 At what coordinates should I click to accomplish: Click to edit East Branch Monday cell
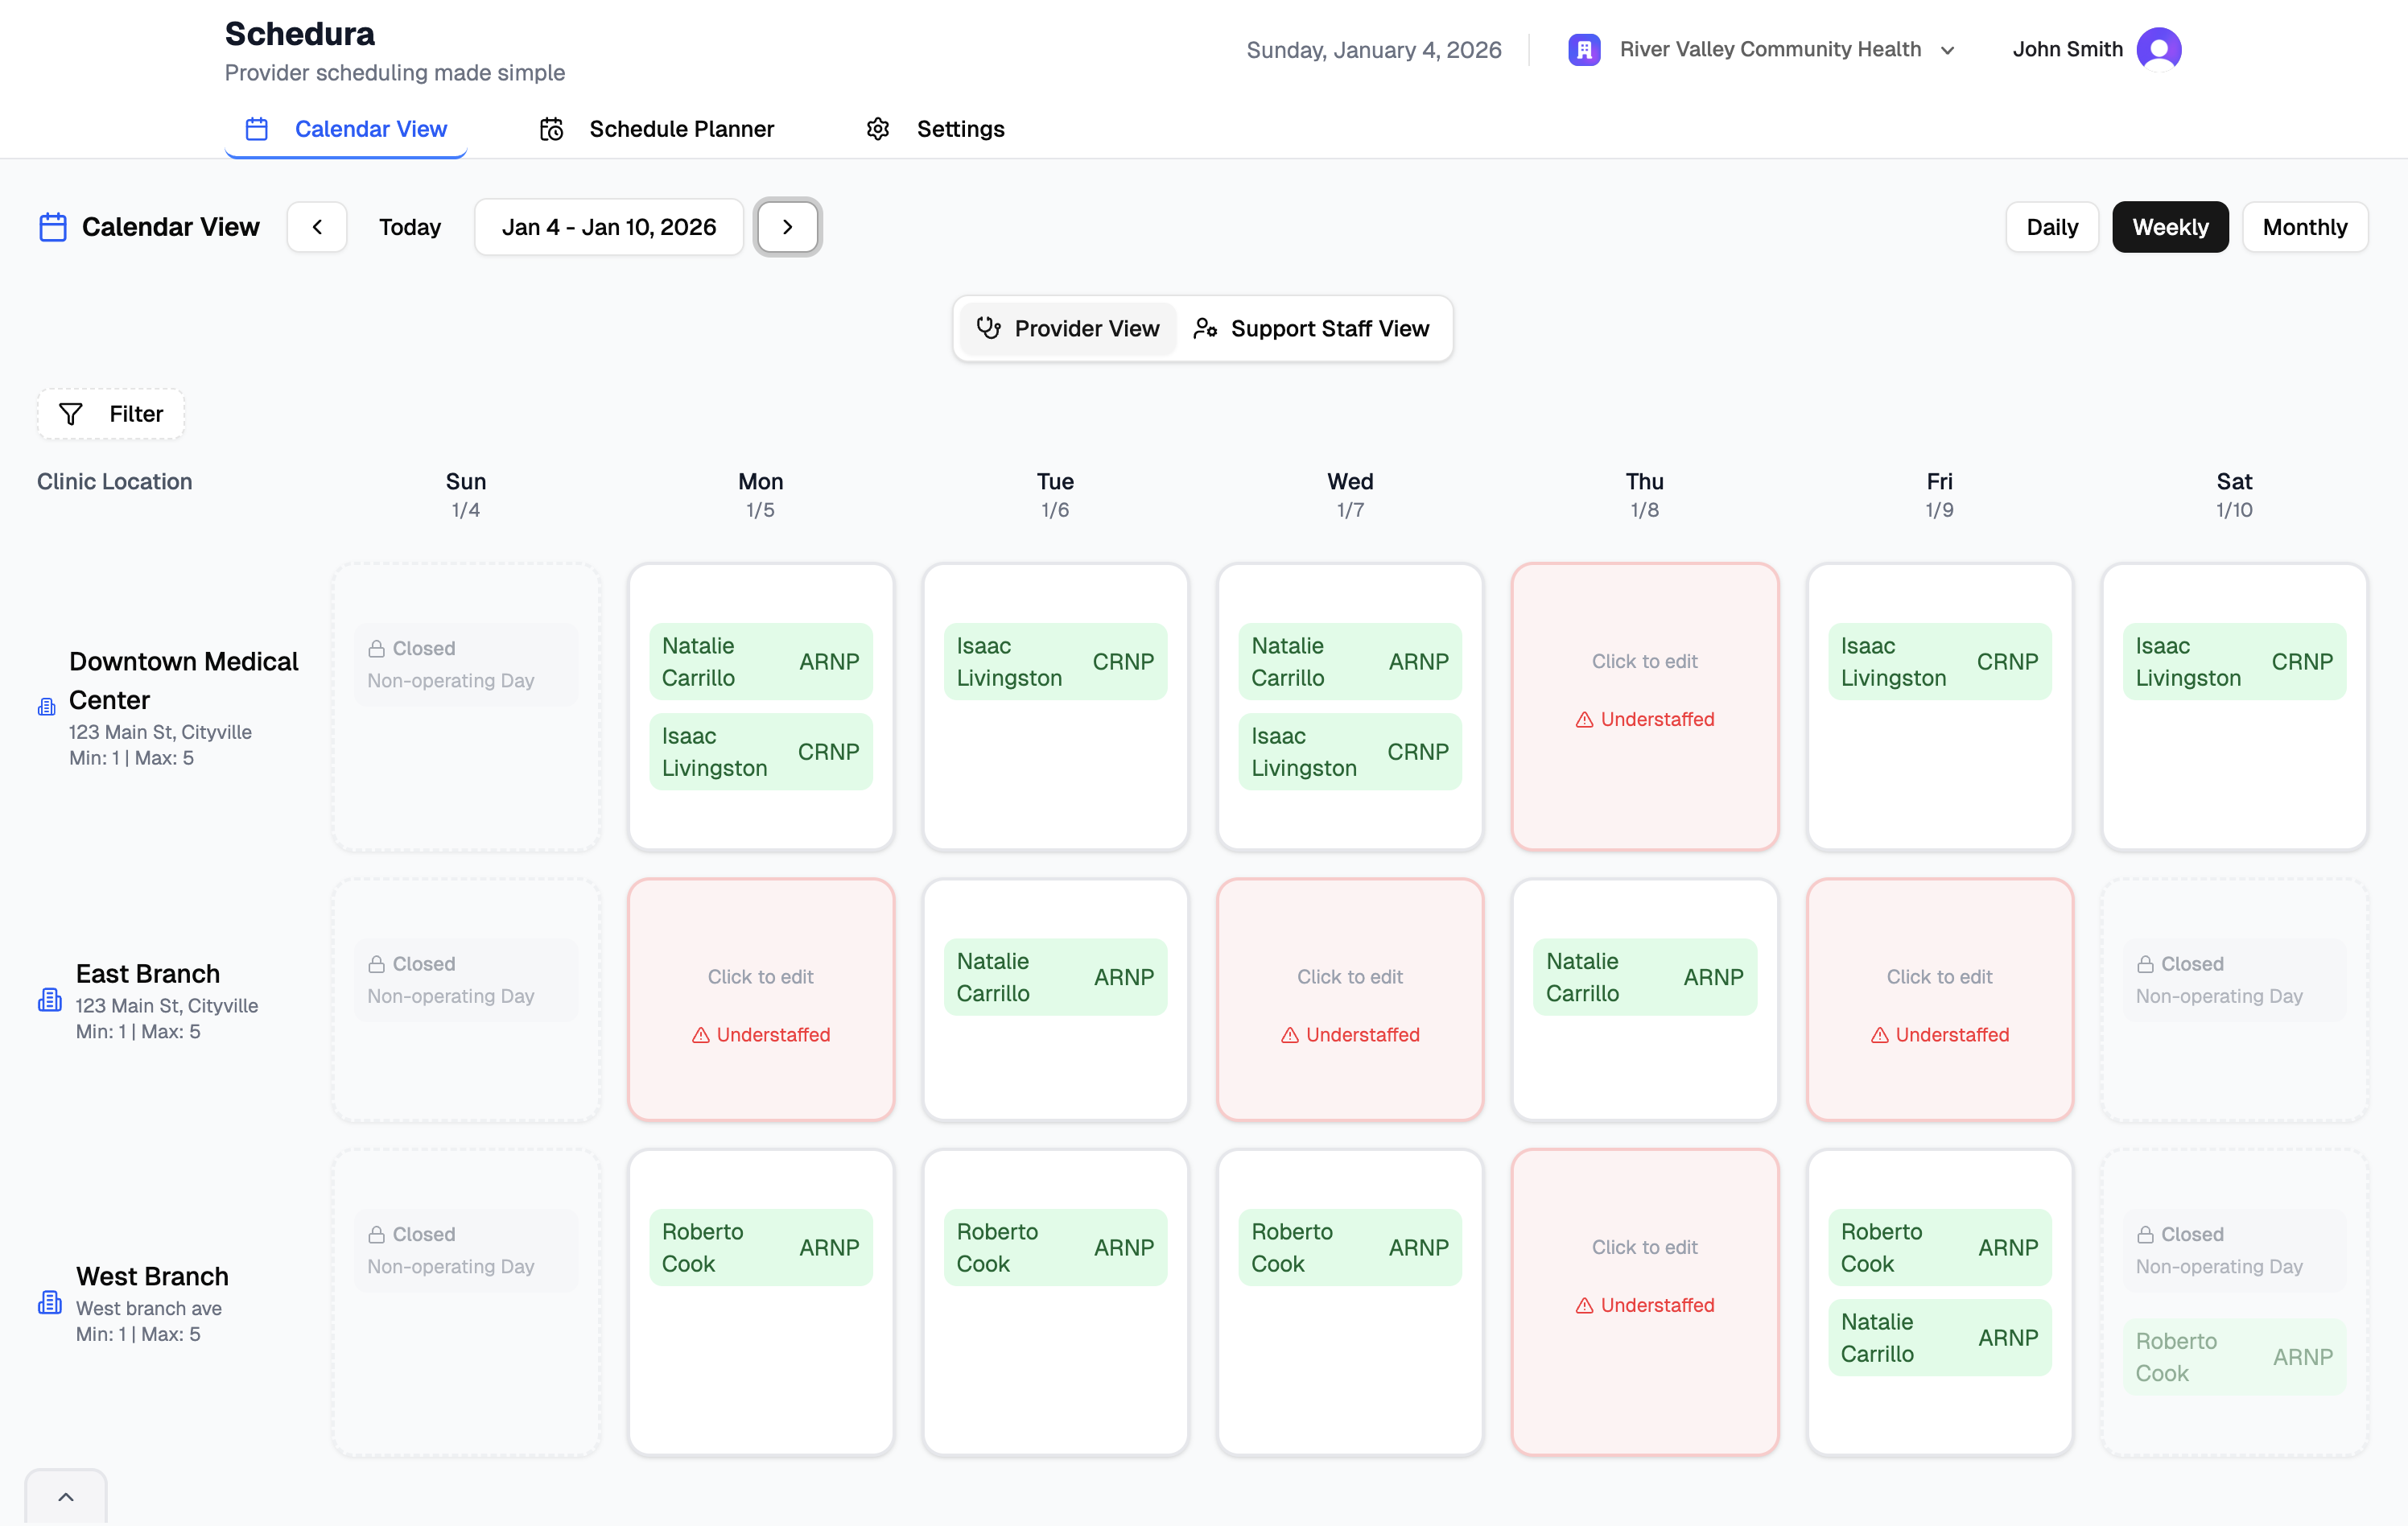tap(760, 999)
